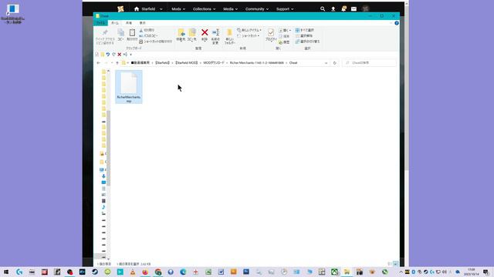Click the Cheat folder search box
494x277 pixels.
pos(369,63)
